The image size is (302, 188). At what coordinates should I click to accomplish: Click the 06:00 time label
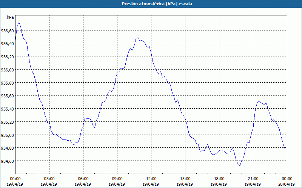coord(83,179)
